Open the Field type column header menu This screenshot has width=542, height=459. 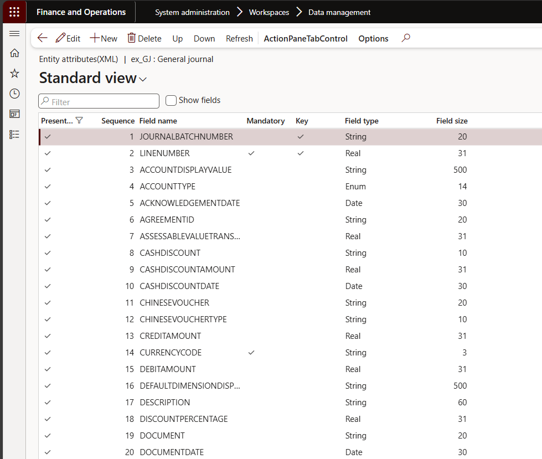pos(362,121)
